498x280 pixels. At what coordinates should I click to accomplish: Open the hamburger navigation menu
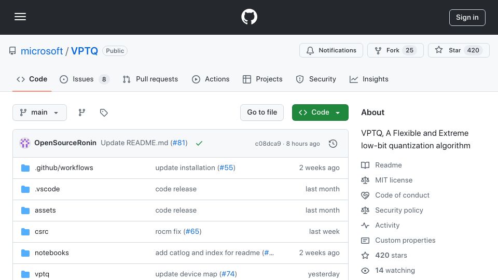point(20,17)
